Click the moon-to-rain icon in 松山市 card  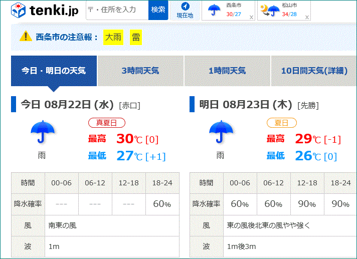(x=270, y=11)
